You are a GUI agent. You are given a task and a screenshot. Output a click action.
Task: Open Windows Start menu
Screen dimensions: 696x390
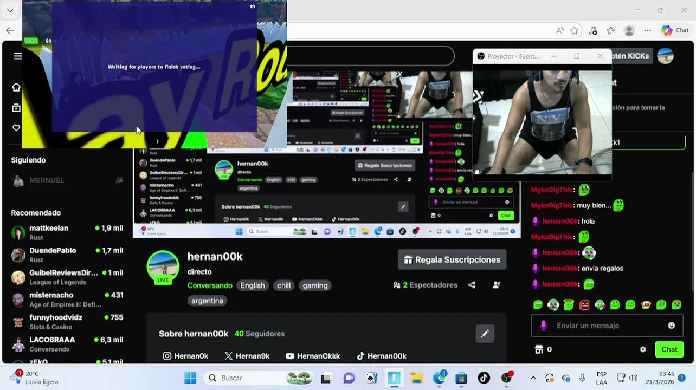pos(190,378)
